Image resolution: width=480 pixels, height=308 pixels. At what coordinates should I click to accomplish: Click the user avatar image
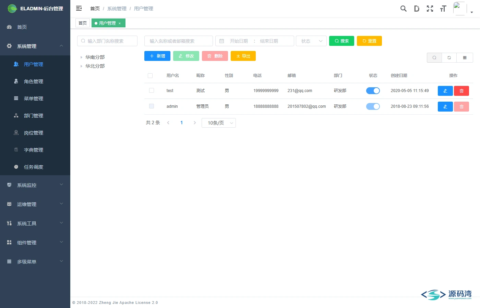coord(460,9)
